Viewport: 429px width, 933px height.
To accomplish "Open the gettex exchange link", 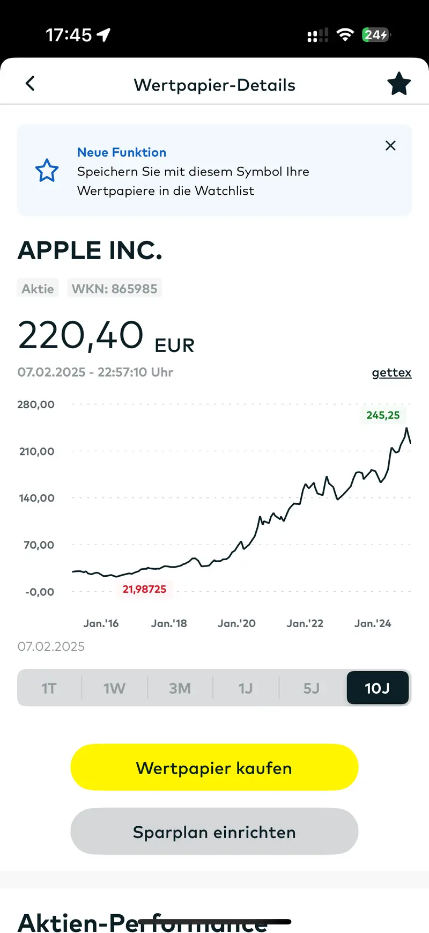I will pyautogui.click(x=391, y=372).
